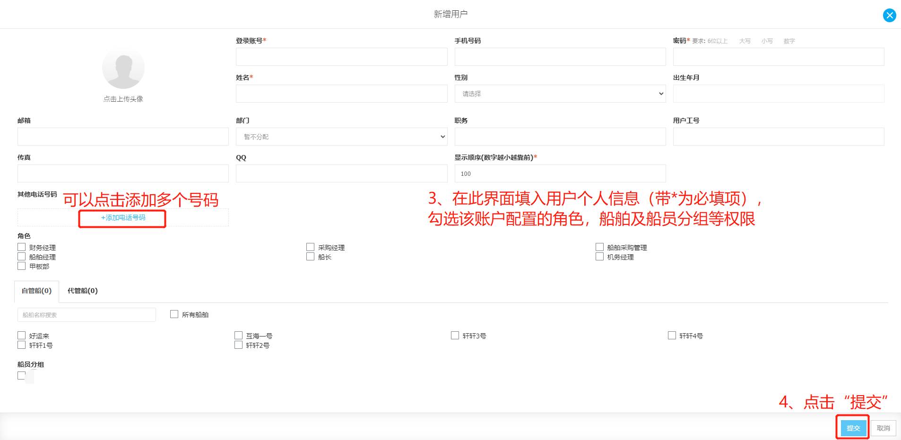The image size is (901, 440).
Task: Switch to the 自管船(0) tab
Action: pyautogui.click(x=36, y=291)
